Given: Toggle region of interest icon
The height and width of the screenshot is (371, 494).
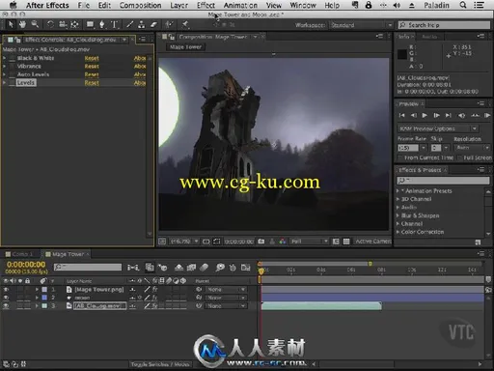Looking at the screenshot, I should coord(217,242).
